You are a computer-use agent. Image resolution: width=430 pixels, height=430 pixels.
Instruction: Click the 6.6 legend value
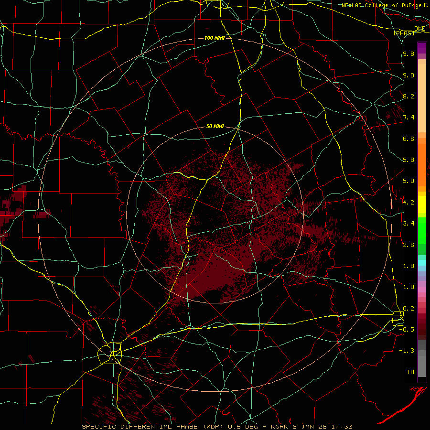point(408,139)
